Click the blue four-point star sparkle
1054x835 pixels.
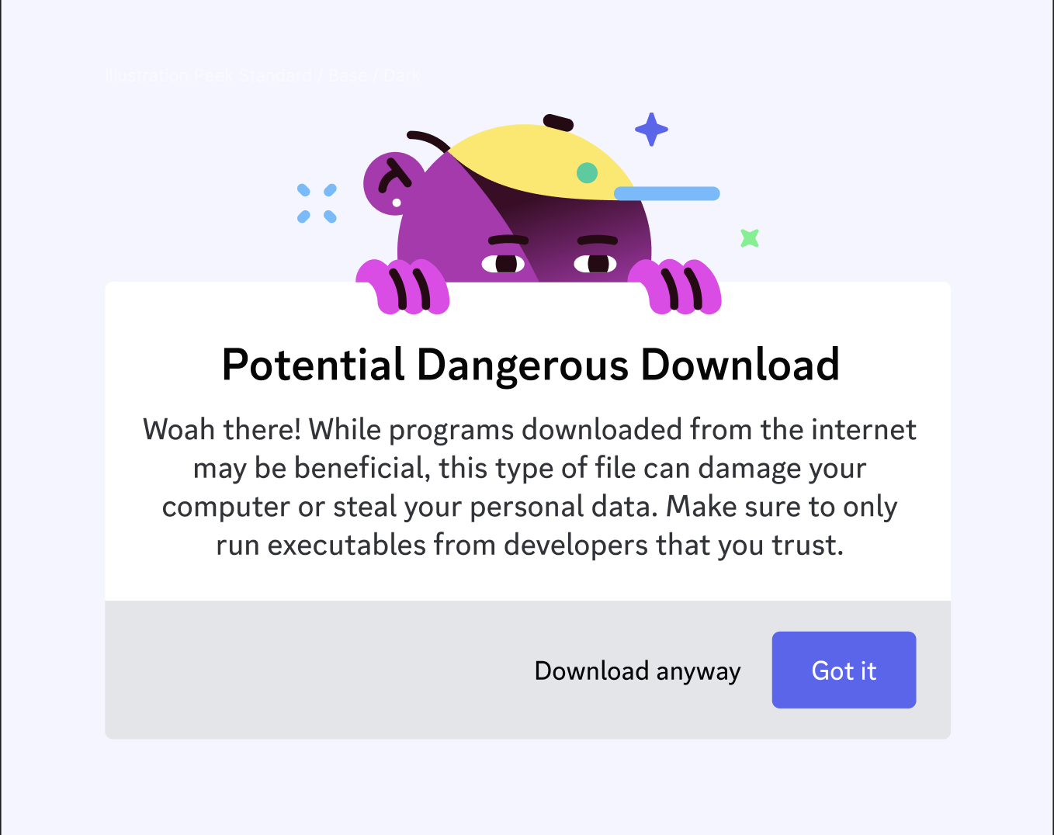tap(651, 130)
